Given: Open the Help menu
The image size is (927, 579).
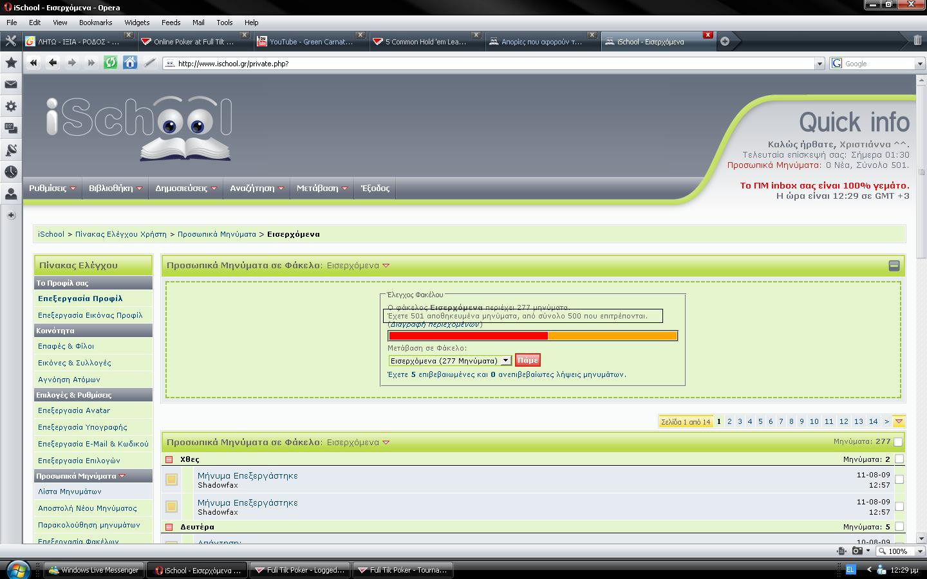Looking at the screenshot, I should point(251,22).
